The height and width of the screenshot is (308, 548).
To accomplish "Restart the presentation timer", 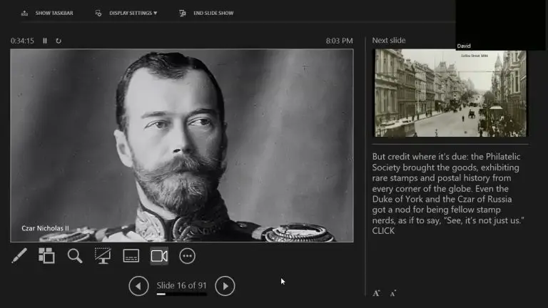I will coord(59,41).
